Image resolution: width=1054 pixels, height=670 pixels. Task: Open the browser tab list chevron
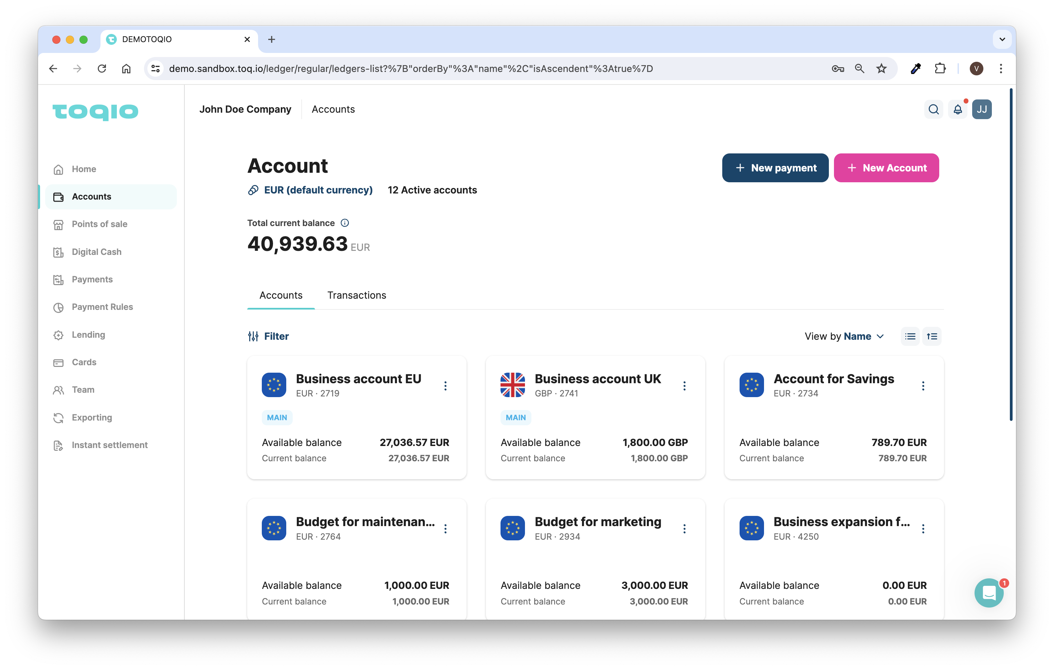pyautogui.click(x=1002, y=39)
